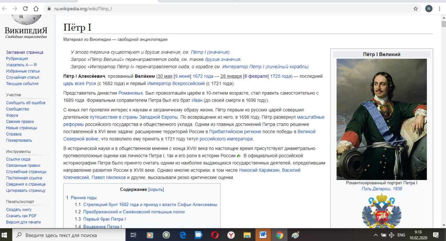Open the Рубрикация sidebar link
The width and height of the screenshot is (446, 241).
17,59
